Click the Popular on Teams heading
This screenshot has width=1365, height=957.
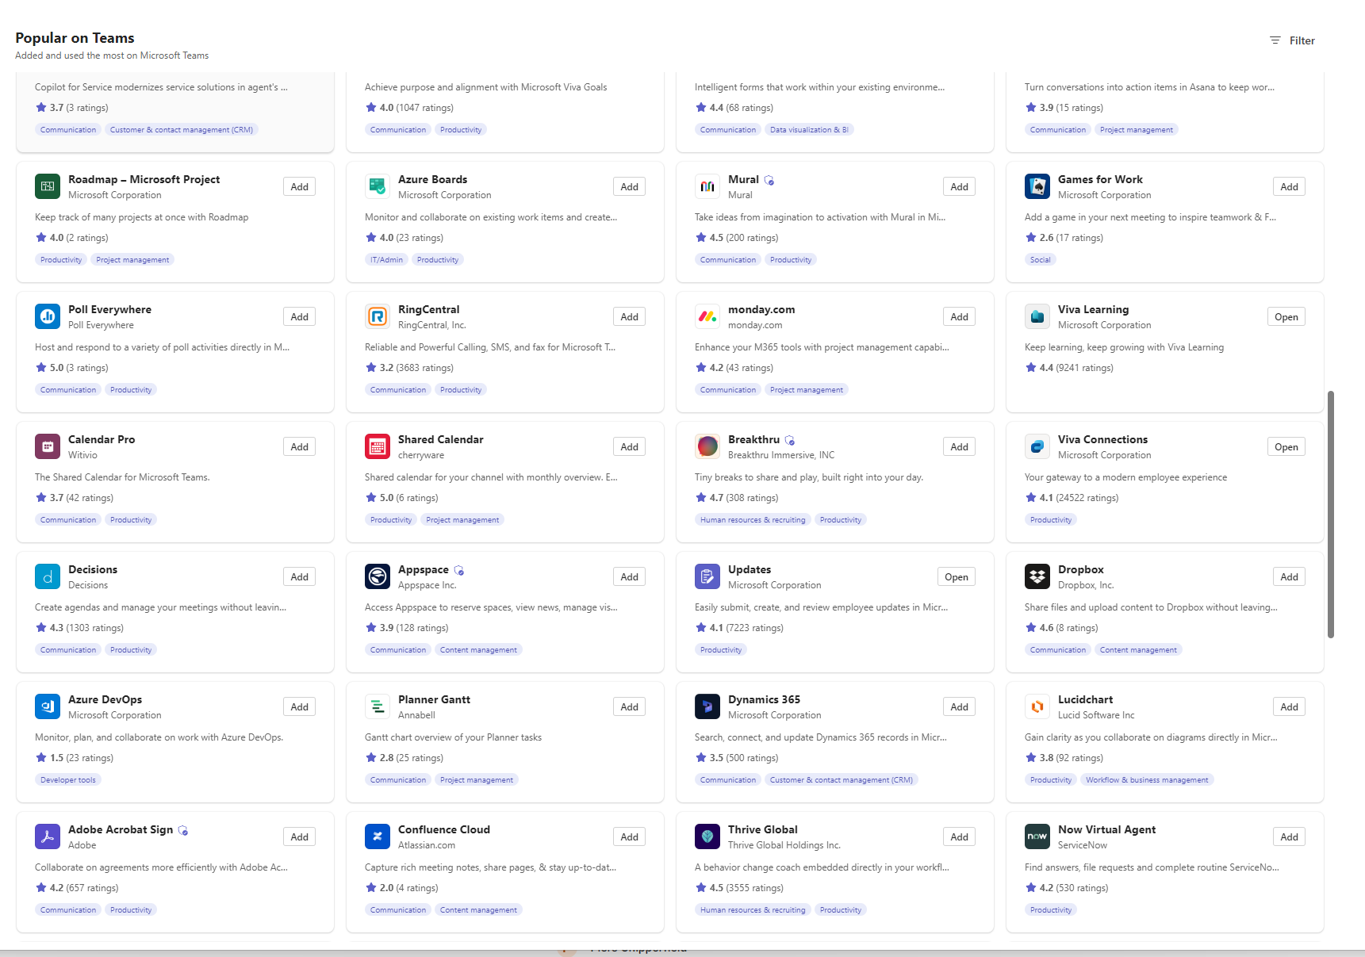[75, 38]
